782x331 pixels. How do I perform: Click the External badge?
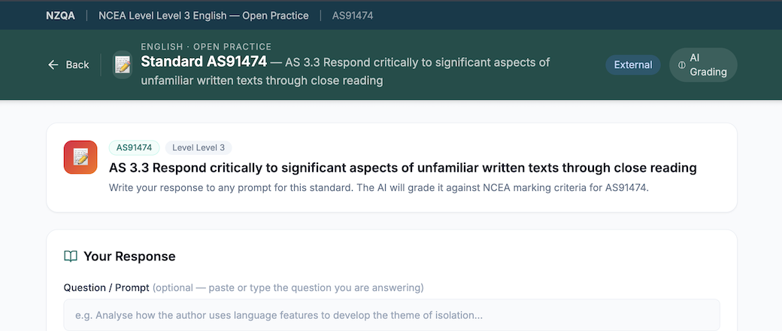(633, 65)
